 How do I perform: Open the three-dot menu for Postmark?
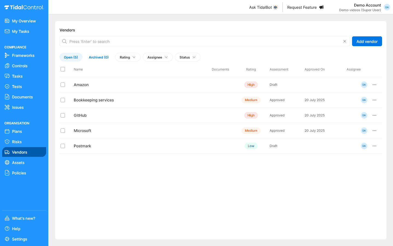pyautogui.click(x=374, y=146)
